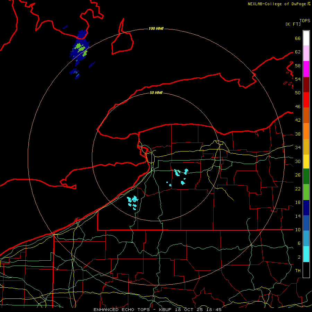Click the 66 scale label
Viewport: 312px width, 312px height.
(298, 38)
